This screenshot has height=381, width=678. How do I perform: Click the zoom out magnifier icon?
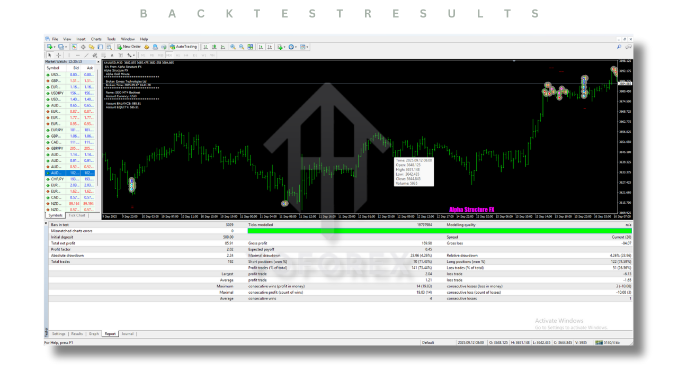[x=242, y=47]
